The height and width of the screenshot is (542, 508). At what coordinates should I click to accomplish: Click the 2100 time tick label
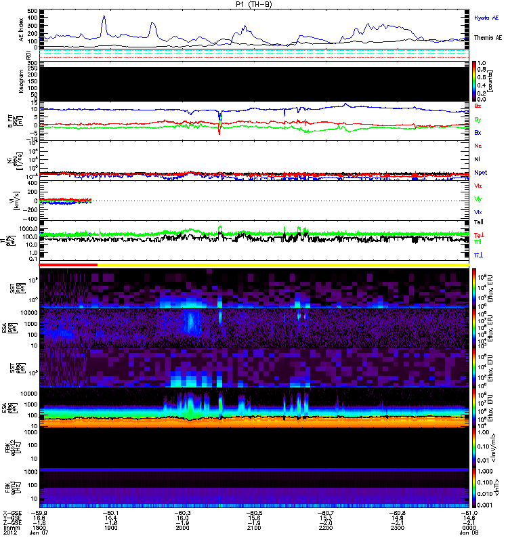[254, 528]
